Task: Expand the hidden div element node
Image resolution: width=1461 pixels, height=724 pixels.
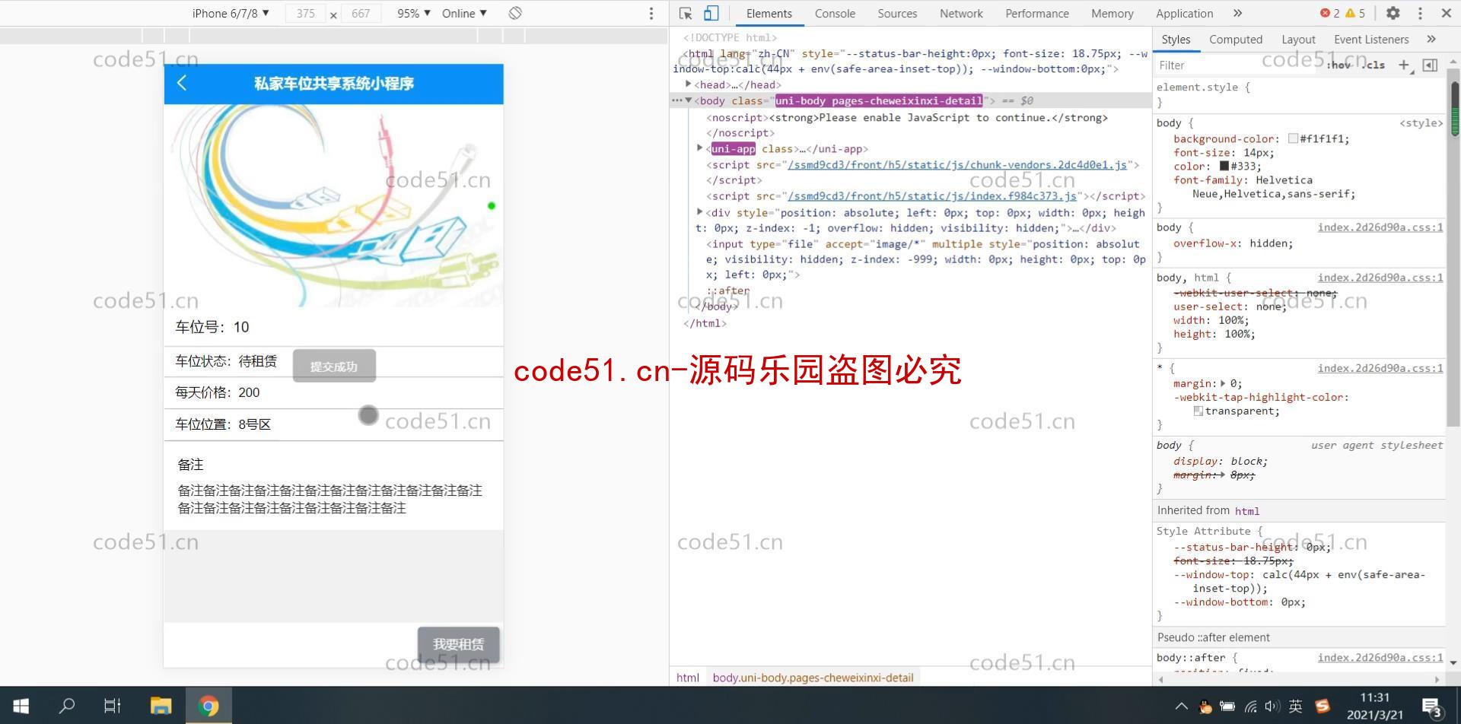Action: [x=700, y=212]
